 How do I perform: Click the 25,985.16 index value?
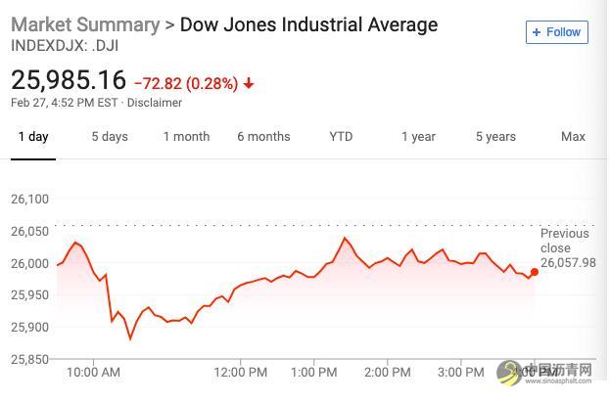(68, 81)
